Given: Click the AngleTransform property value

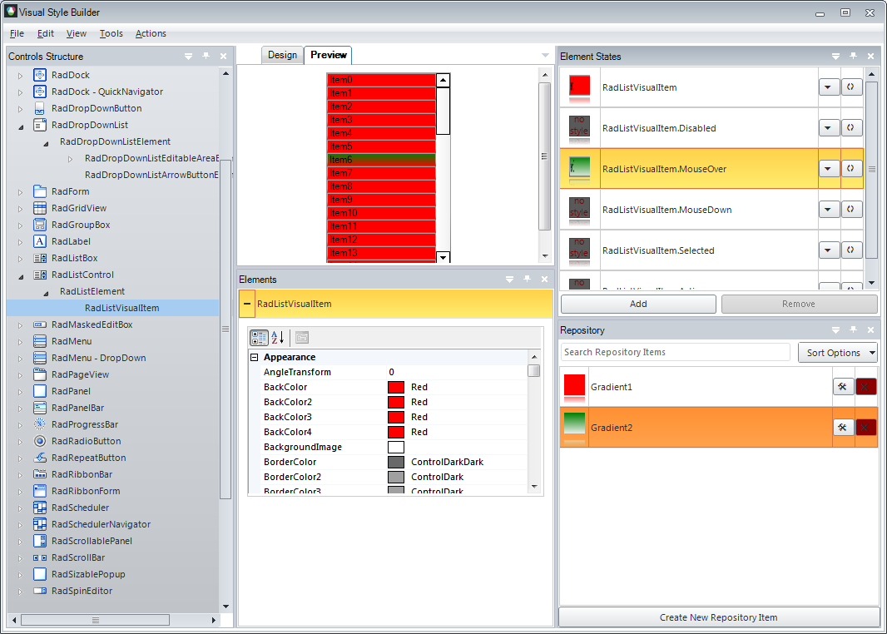Looking at the screenshot, I should (x=457, y=372).
